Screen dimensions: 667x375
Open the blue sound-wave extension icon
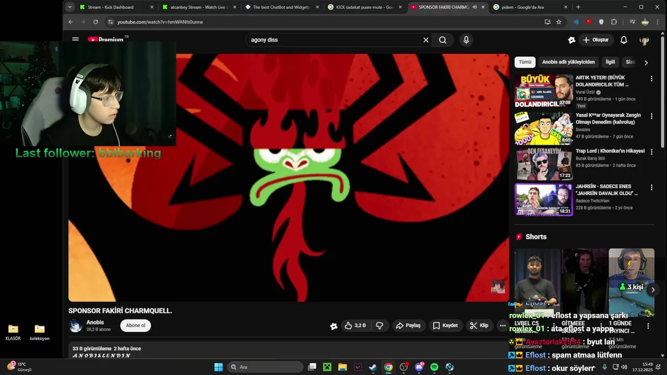576,22
